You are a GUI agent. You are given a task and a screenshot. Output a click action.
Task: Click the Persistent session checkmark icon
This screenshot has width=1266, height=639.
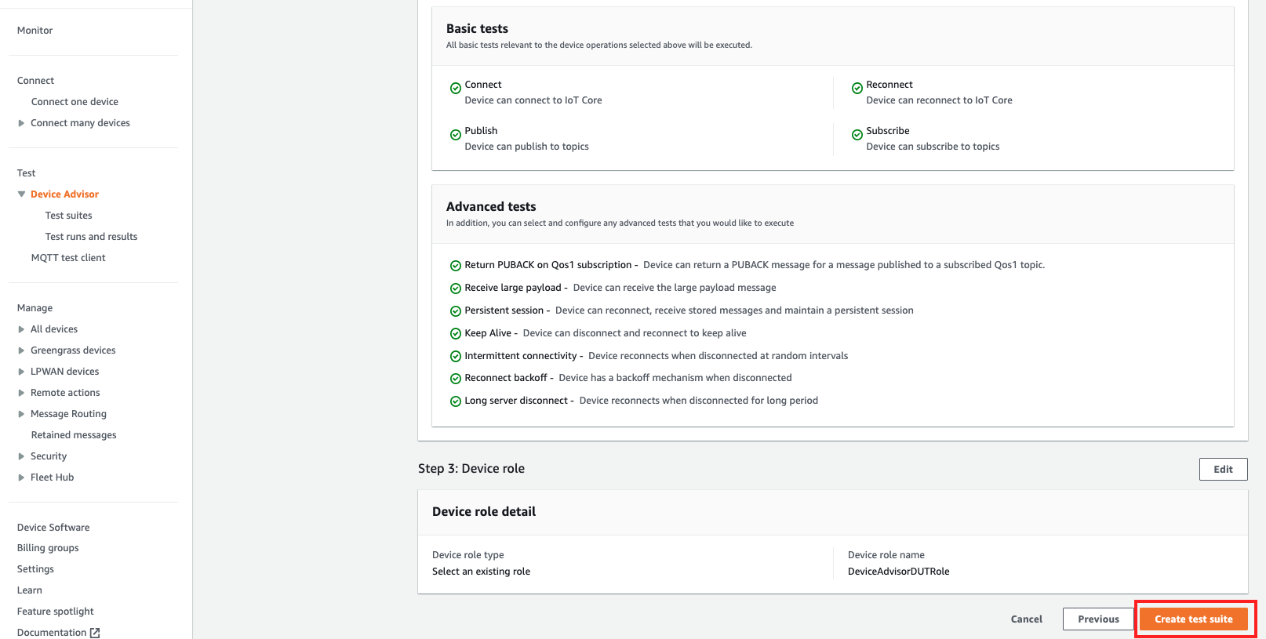[x=455, y=311]
